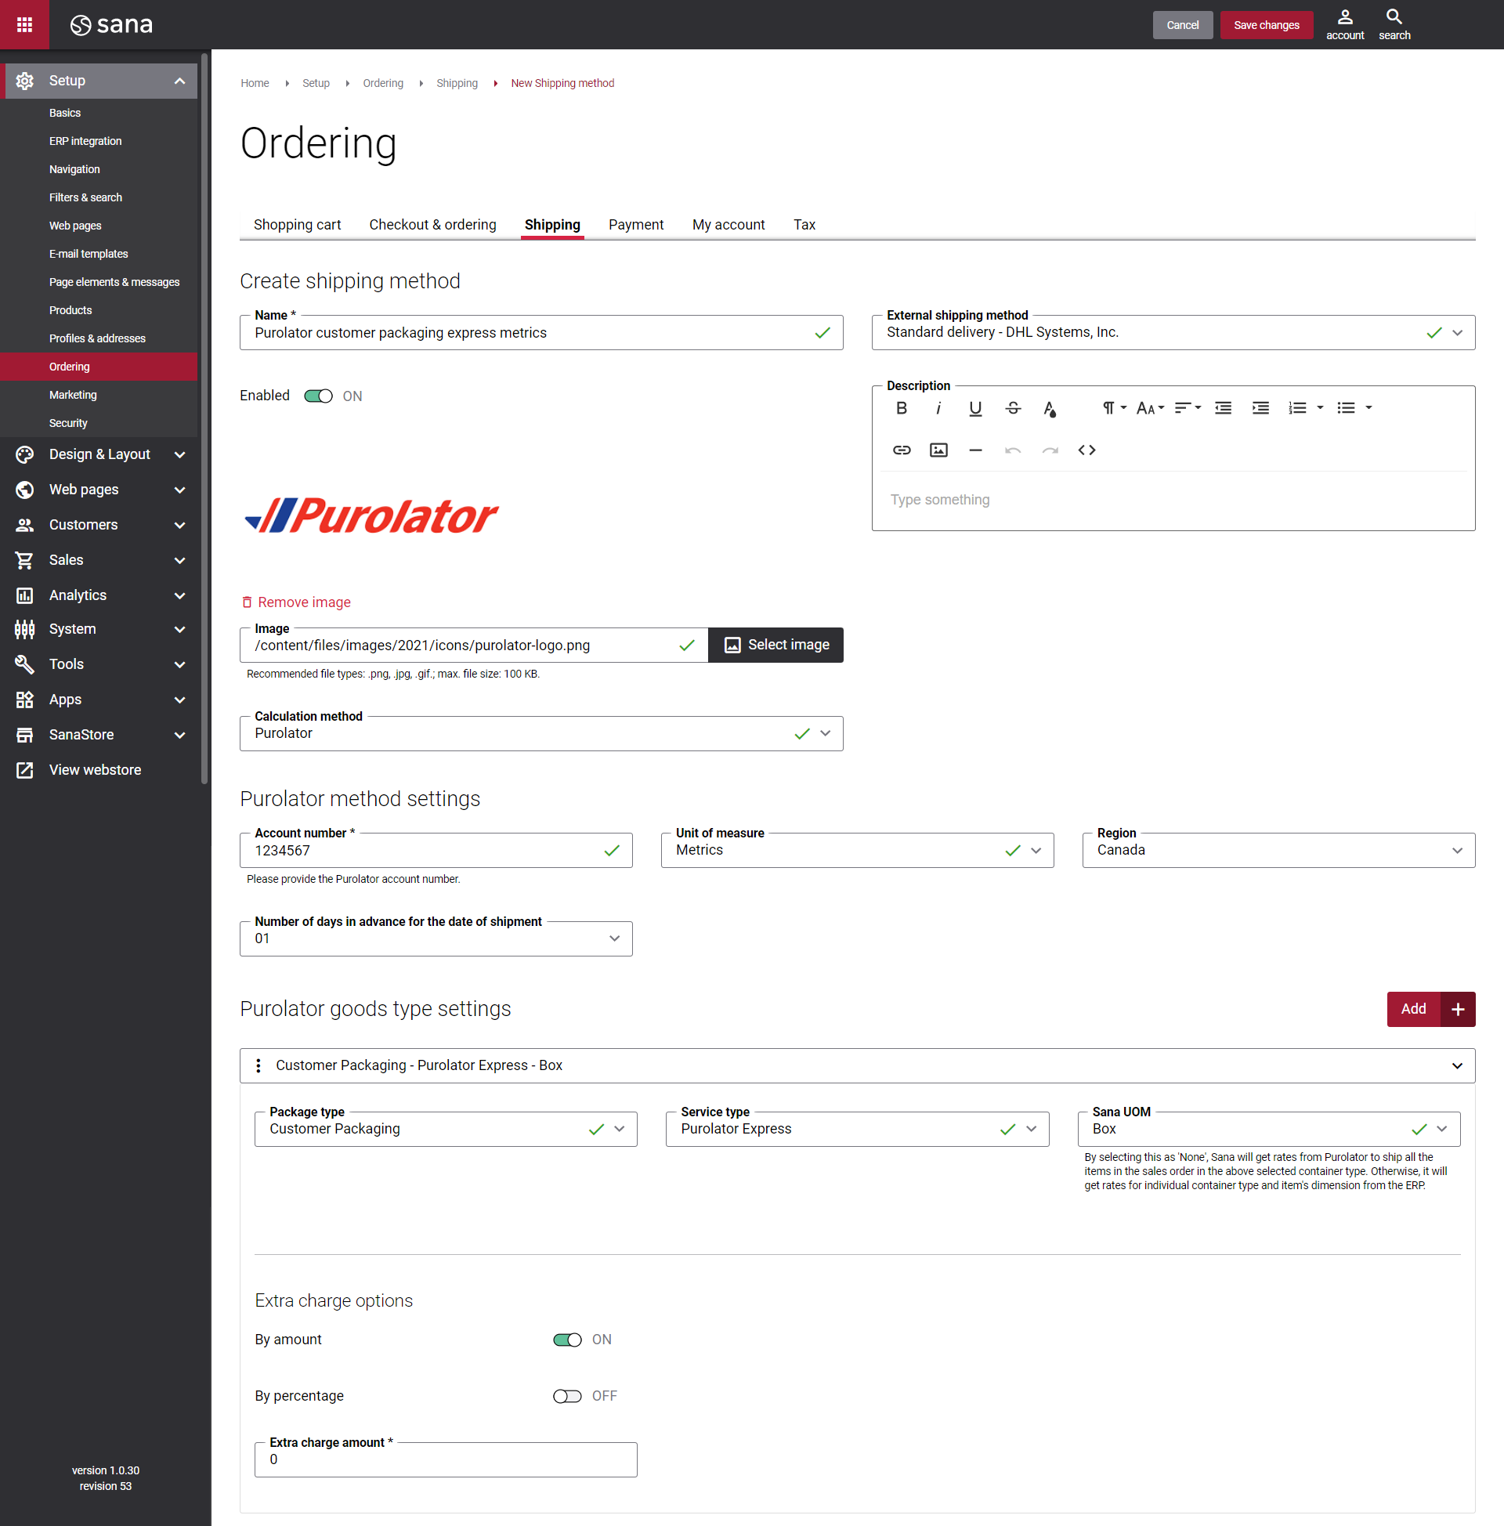The width and height of the screenshot is (1504, 1526).
Task: Open paragraph format menu in editor
Action: 1114,408
